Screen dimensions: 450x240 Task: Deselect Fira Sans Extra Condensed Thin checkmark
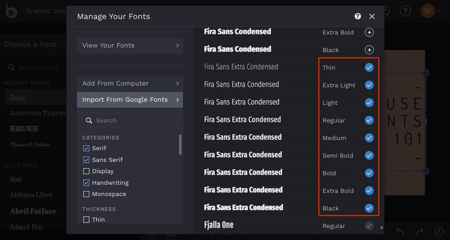pyautogui.click(x=369, y=67)
